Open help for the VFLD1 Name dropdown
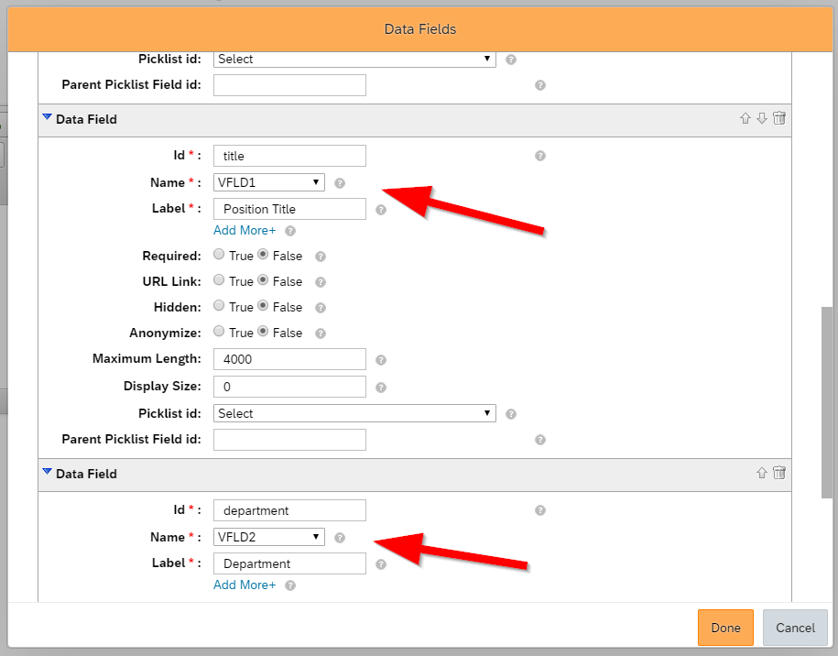This screenshot has width=838, height=656. click(x=340, y=183)
